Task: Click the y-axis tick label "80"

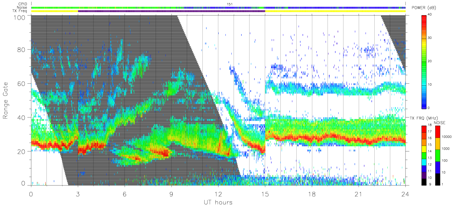Action: pos(21,50)
